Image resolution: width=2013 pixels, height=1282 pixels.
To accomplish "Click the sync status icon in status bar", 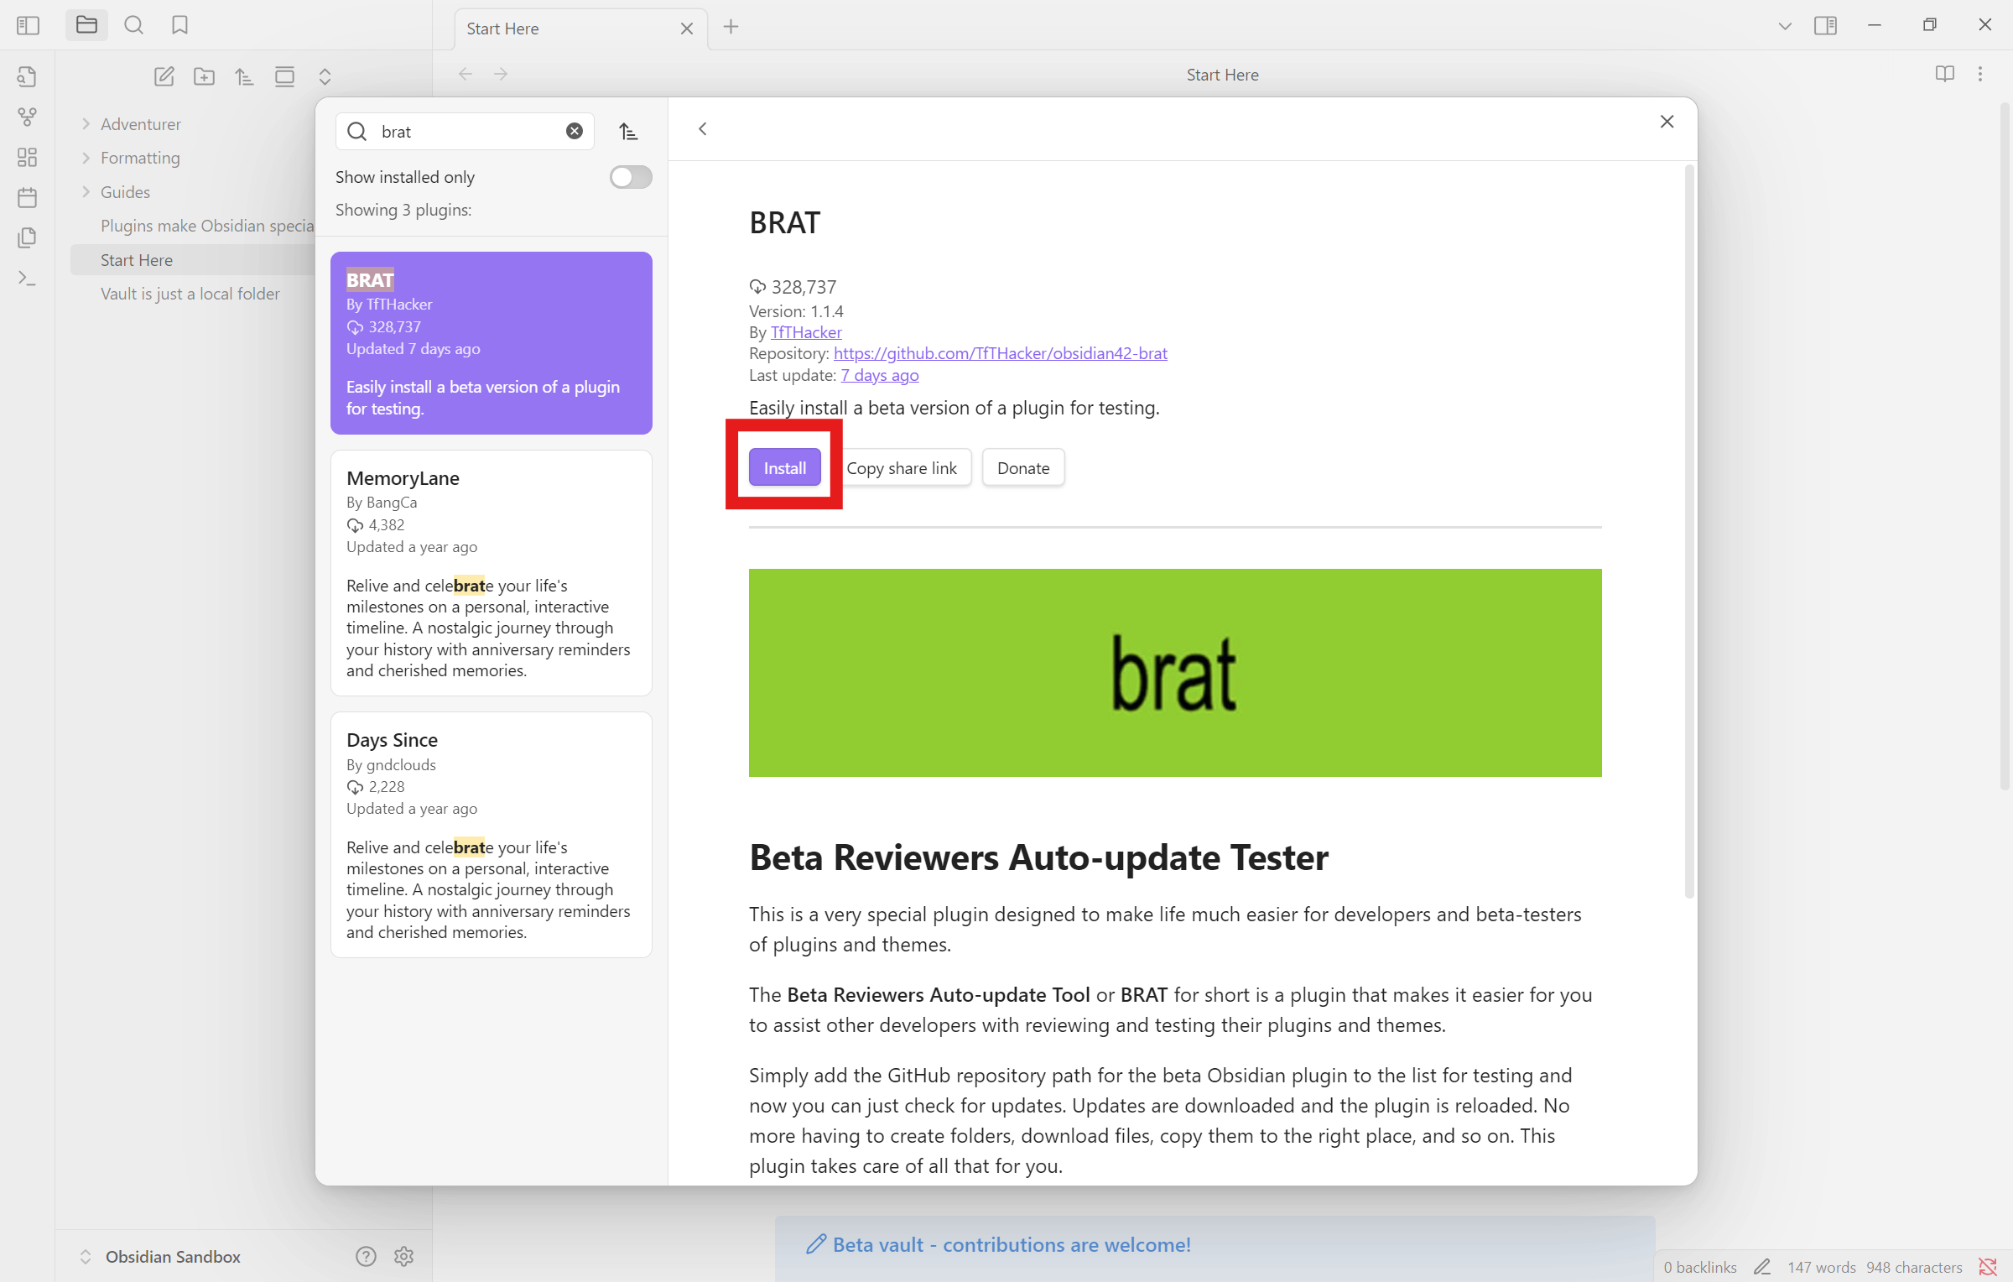I will pyautogui.click(x=1987, y=1267).
